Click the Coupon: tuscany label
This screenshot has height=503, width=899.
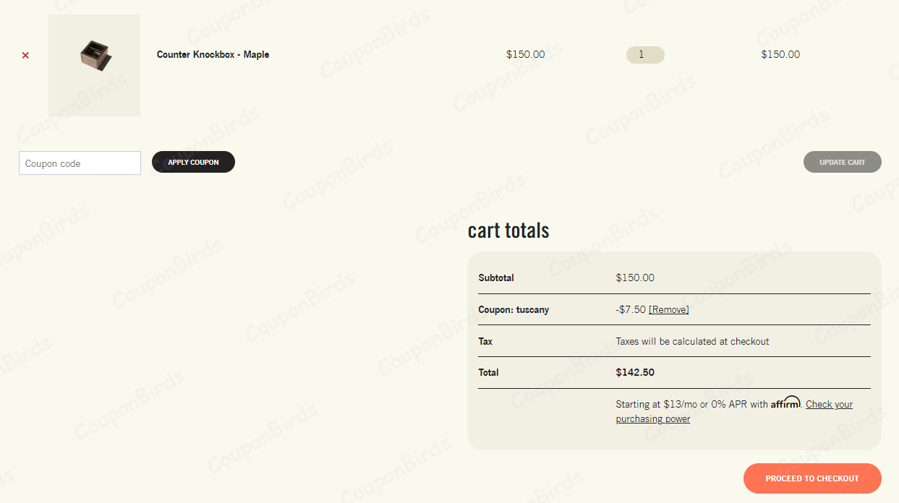tap(513, 309)
